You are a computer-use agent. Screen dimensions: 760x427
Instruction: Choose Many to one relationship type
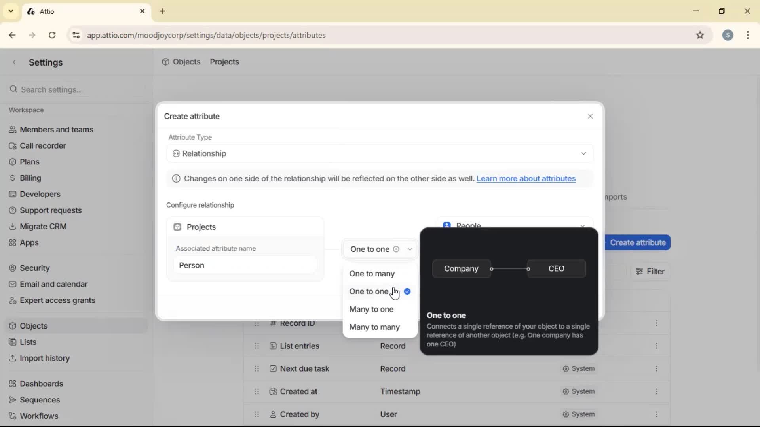[372, 309]
